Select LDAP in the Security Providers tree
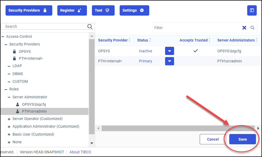The image size is (262, 157). (x=18, y=66)
